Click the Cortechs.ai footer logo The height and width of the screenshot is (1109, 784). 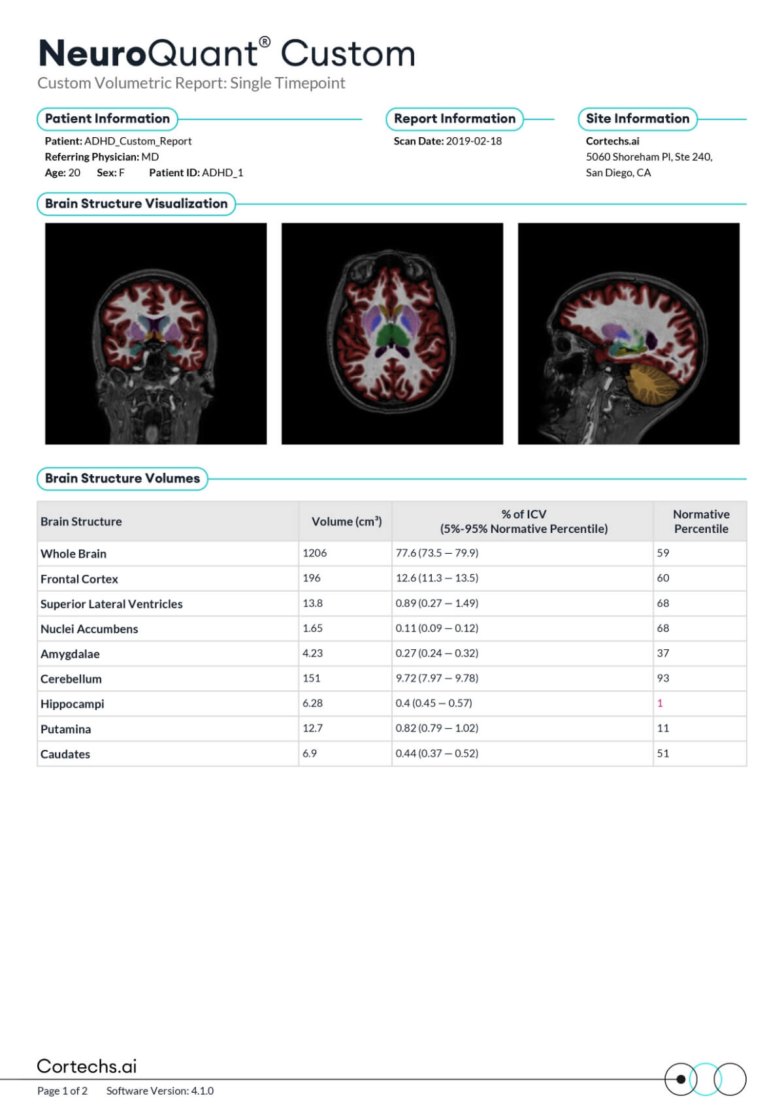point(87,1066)
